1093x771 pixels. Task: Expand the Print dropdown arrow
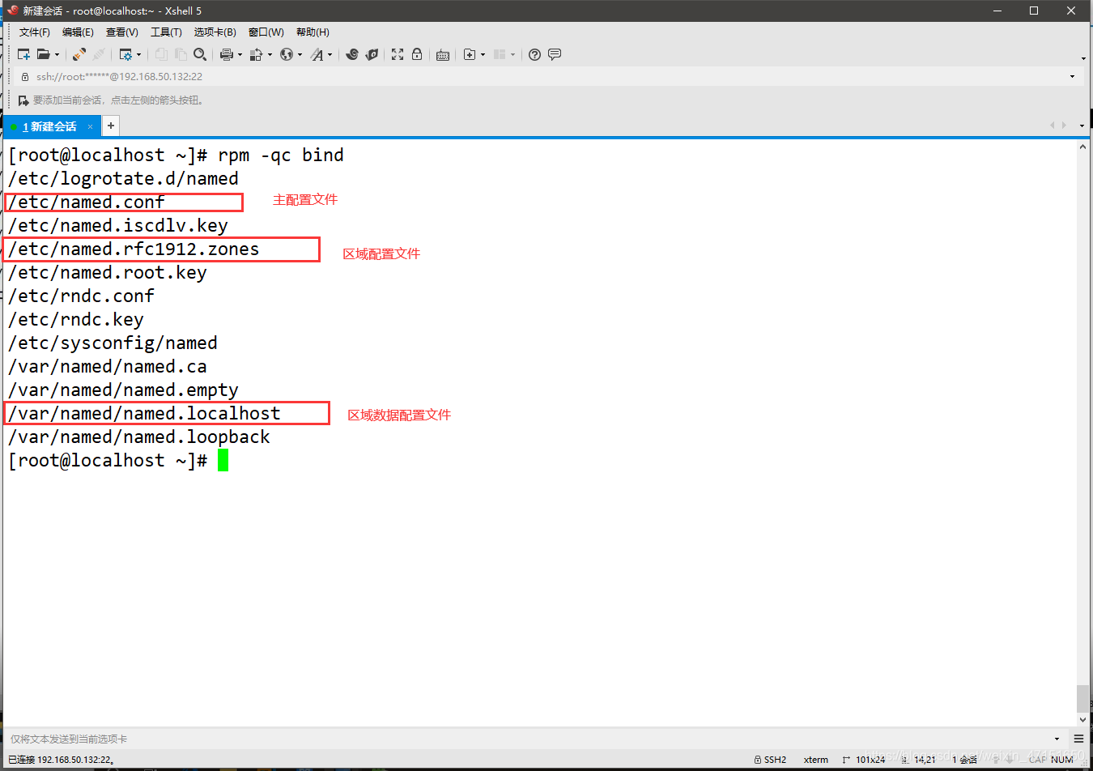coord(240,55)
